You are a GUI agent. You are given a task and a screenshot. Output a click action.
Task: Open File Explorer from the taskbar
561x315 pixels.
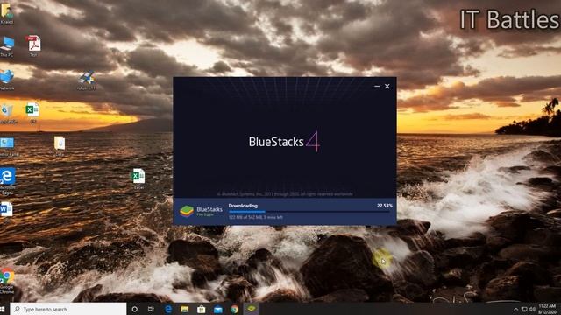coord(185,309)
